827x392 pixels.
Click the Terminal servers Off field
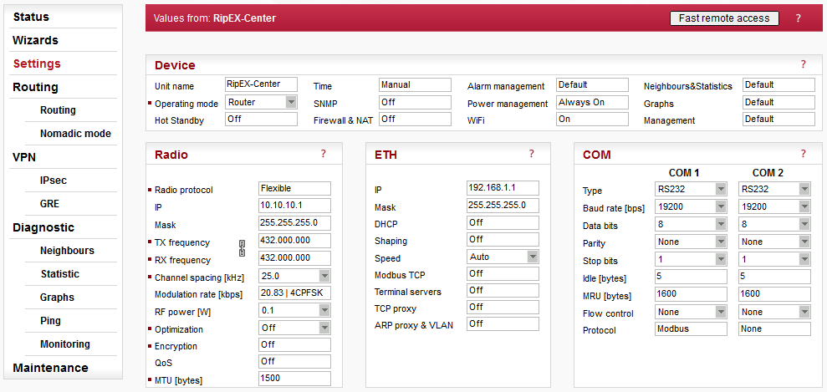(503, 290)
